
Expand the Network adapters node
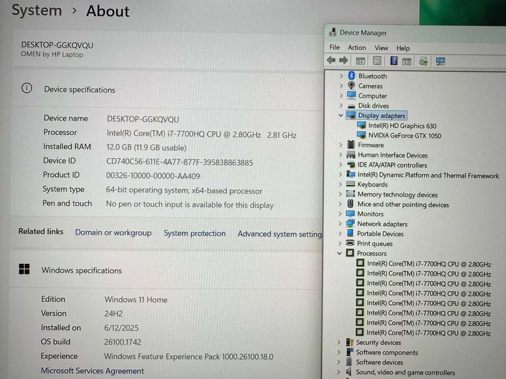coord(340,224)
